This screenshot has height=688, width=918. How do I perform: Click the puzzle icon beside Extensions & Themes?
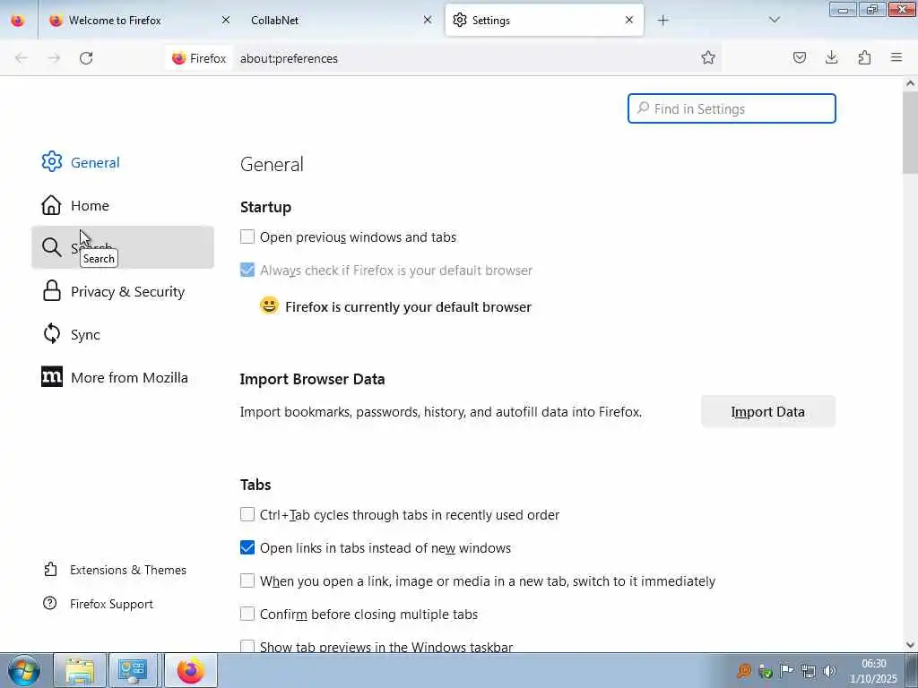[x=50, y=569]
